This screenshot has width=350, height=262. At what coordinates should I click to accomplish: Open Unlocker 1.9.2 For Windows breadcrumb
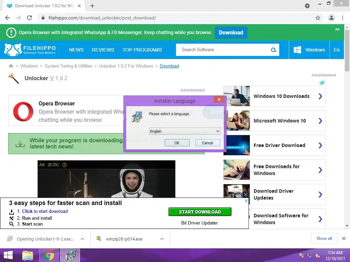[x=126, y=66]
